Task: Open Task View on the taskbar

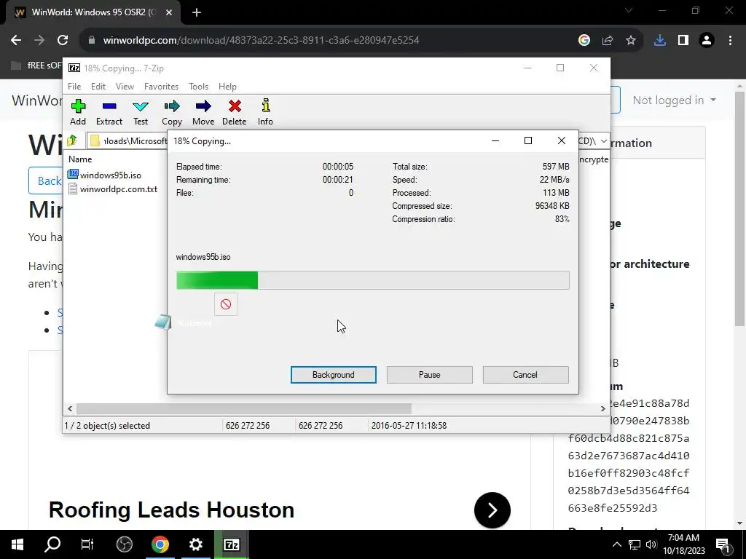Action: 87,544
